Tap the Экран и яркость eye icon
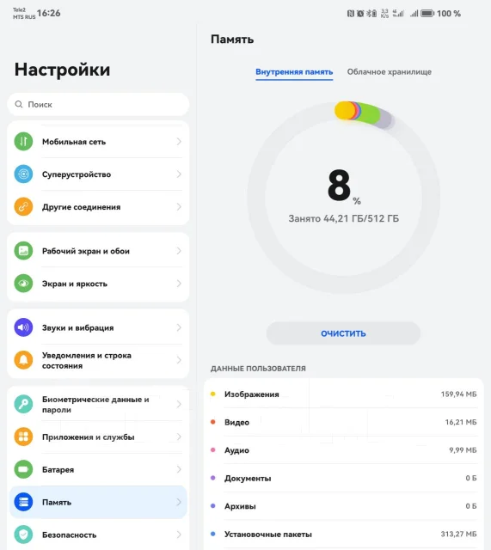 tap(23, 284)
